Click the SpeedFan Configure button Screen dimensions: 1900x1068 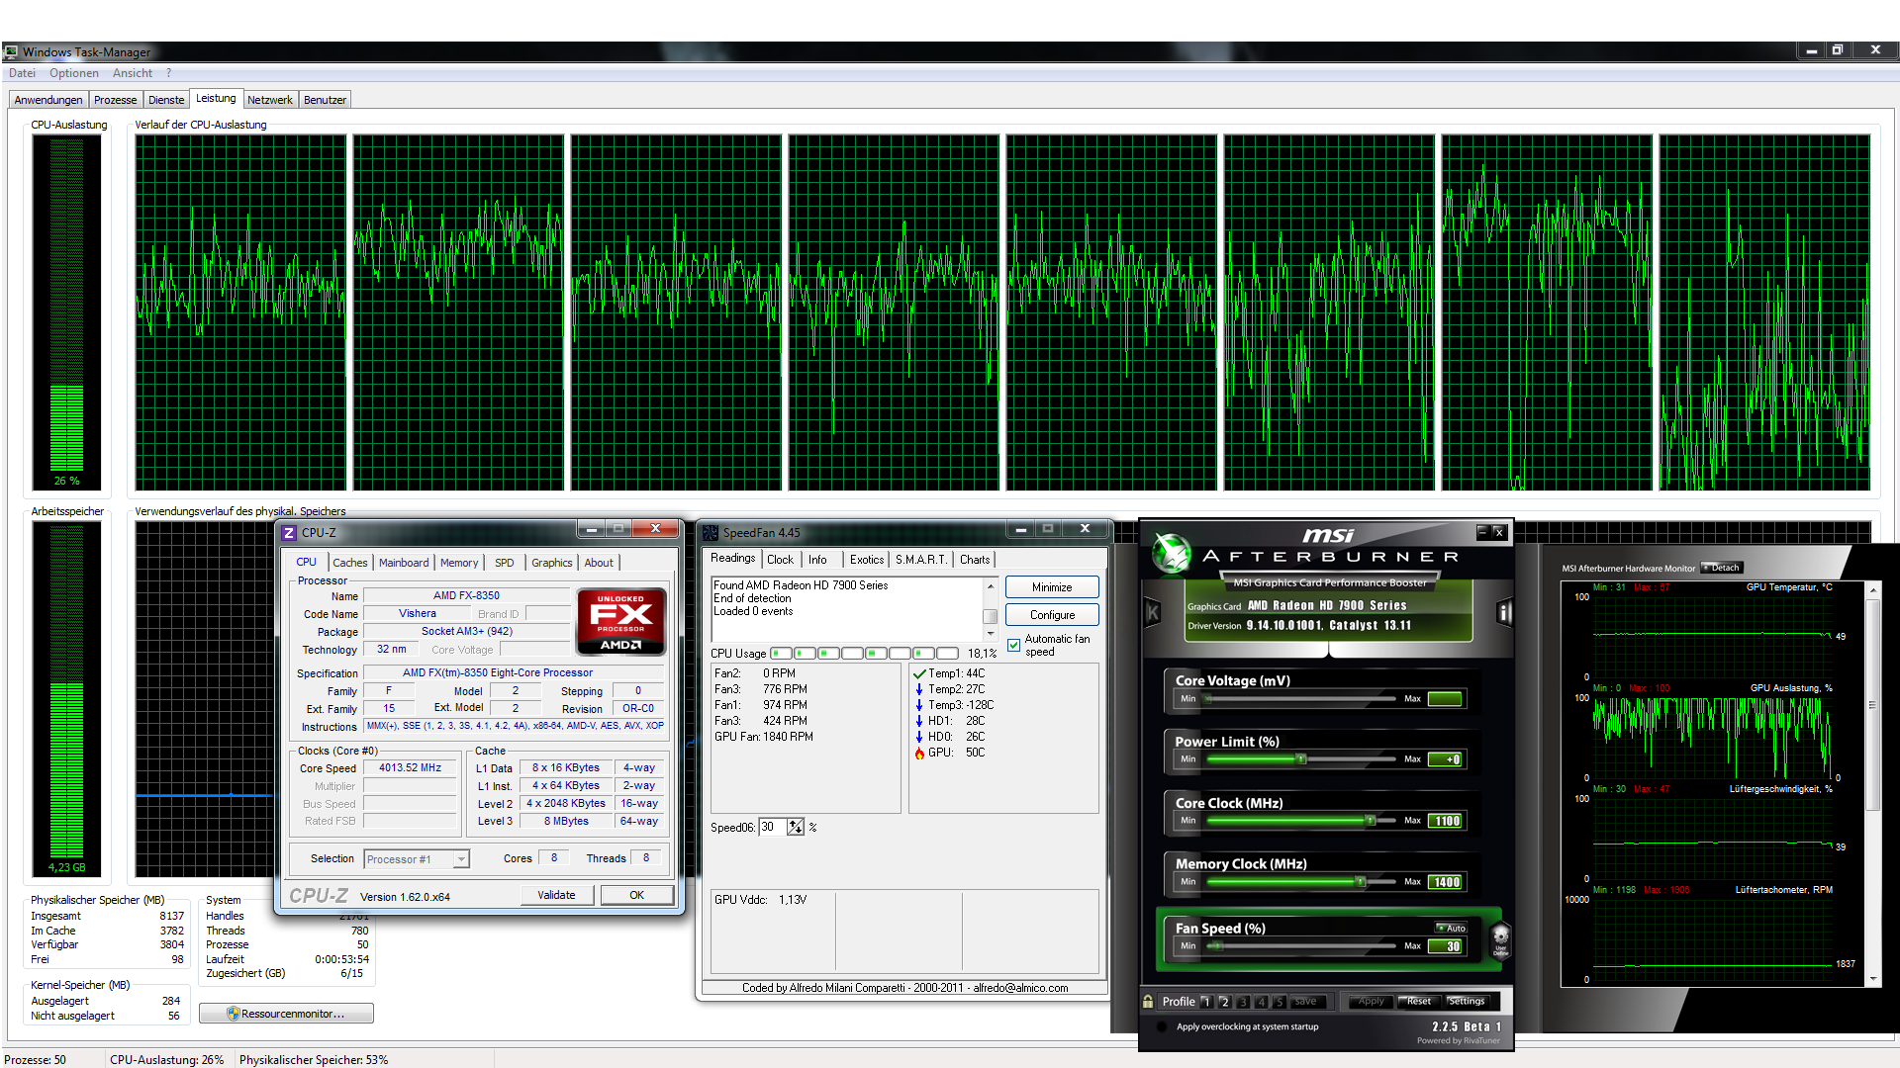(x=1052, y=615)
